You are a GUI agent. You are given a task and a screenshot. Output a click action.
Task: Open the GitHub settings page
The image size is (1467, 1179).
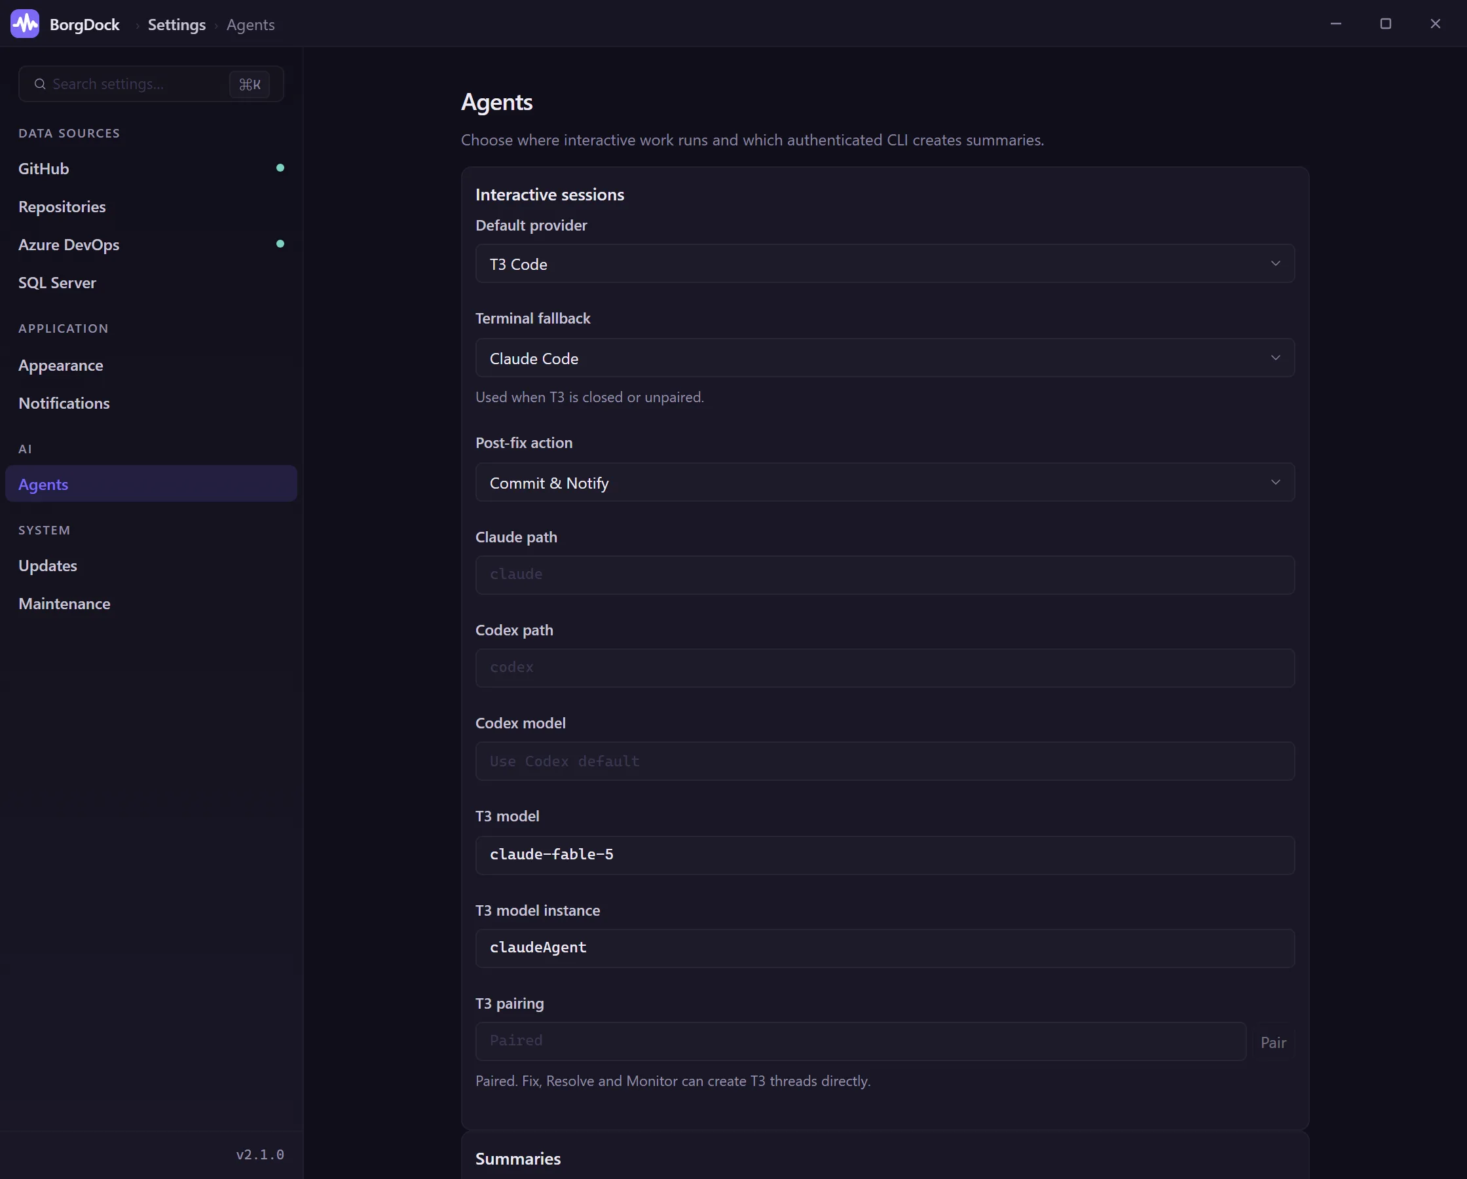click(x=151, y=168)
